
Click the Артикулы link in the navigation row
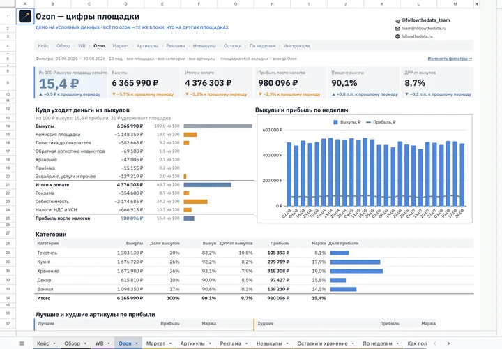147,46
